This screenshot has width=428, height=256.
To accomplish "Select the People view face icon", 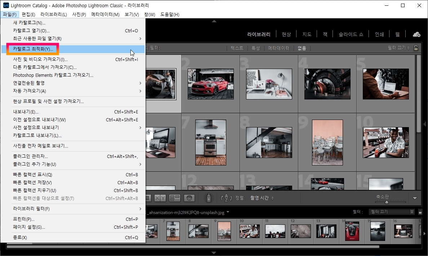I will [189, 198].
